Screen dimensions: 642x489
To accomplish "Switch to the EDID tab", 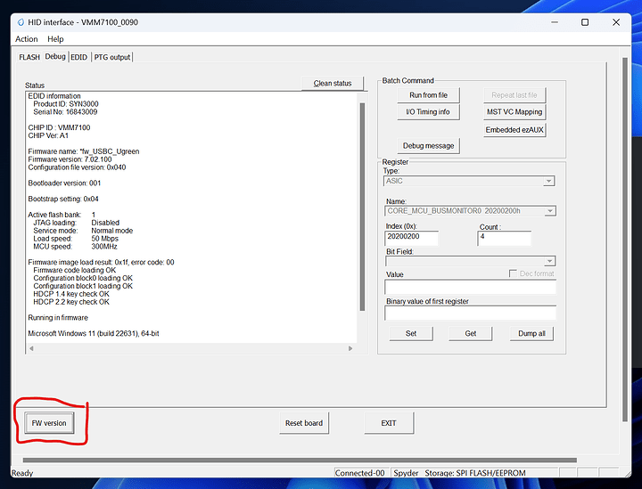I will tap(79, 57).
